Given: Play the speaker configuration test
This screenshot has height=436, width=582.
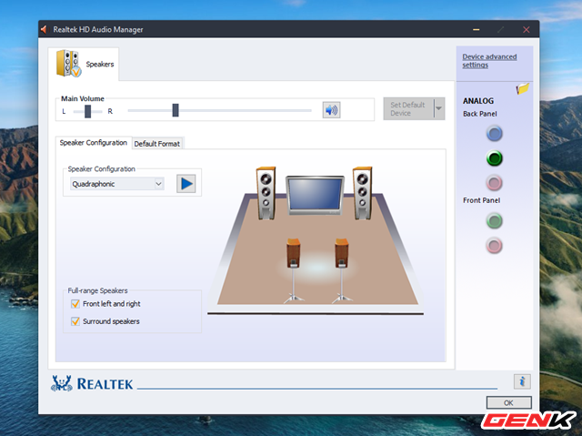Looking at the screenshot, I should tap(186, 183).
